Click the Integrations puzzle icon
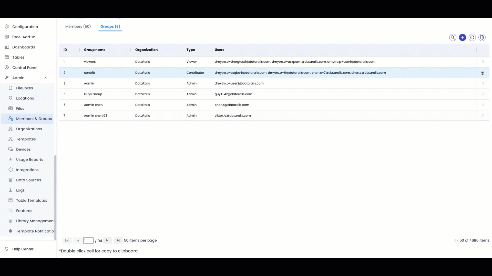The width and height of the screenshot is (492, 276). (x=11, y=170)
